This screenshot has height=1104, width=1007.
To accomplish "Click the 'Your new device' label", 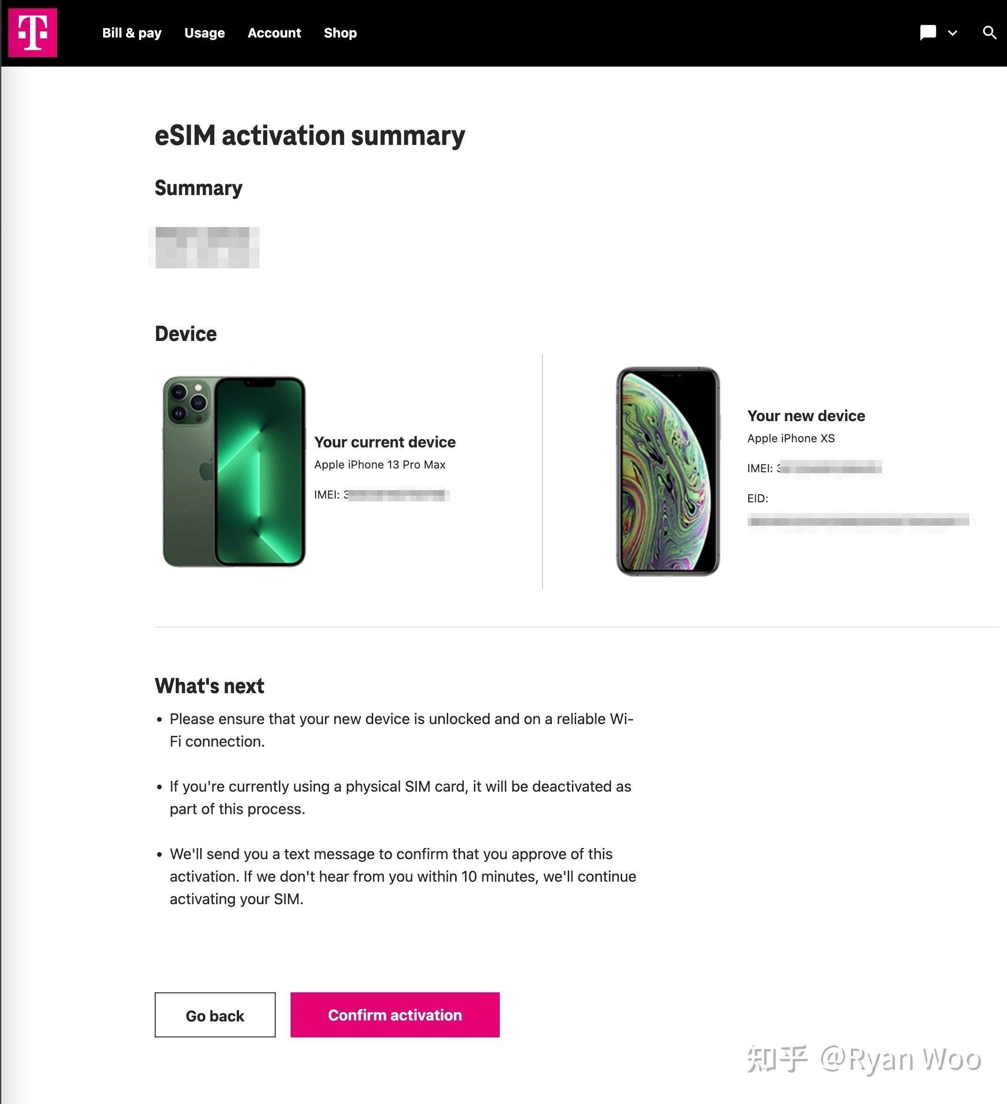I will (x=806, y=416).
